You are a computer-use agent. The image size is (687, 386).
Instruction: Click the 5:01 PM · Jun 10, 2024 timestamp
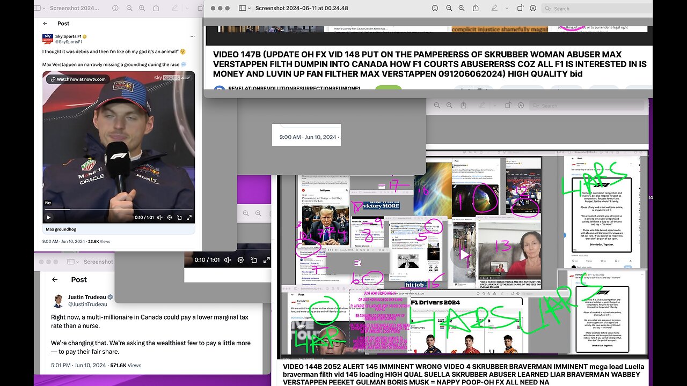pyautogui.click(x=78, y=366)
